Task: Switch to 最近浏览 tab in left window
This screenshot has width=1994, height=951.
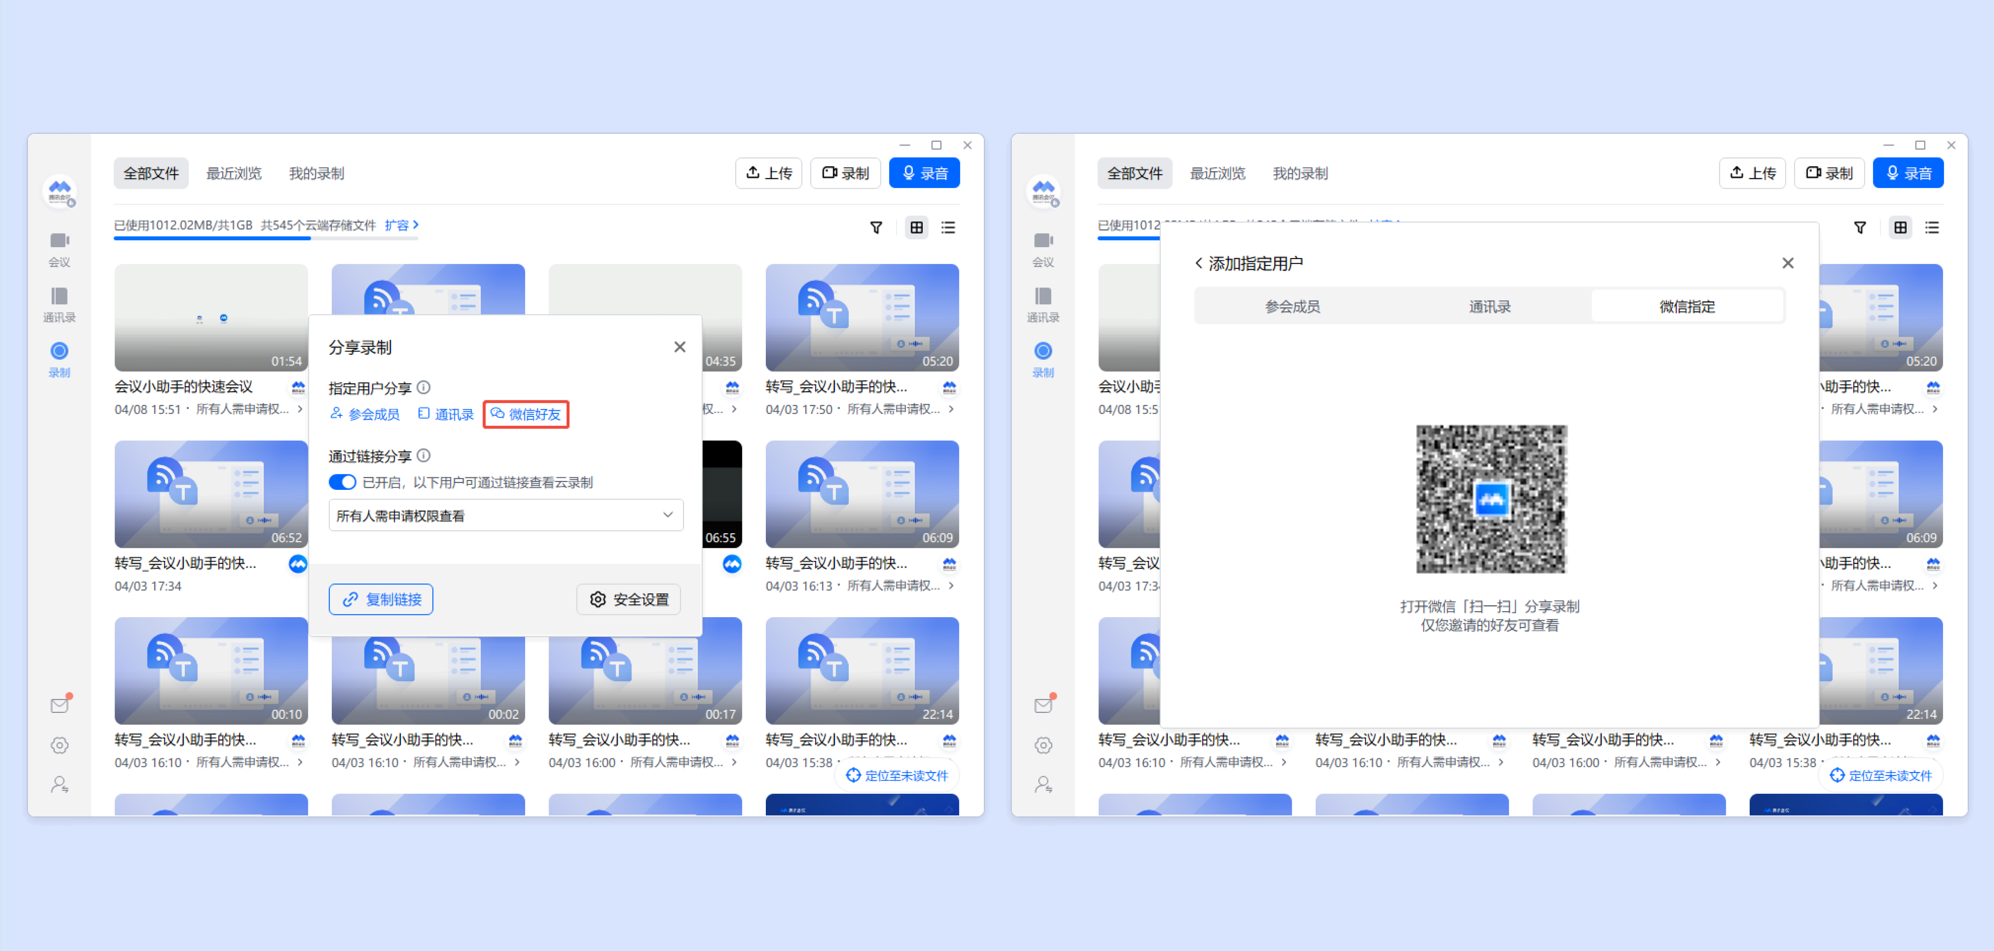Action: 234,173
